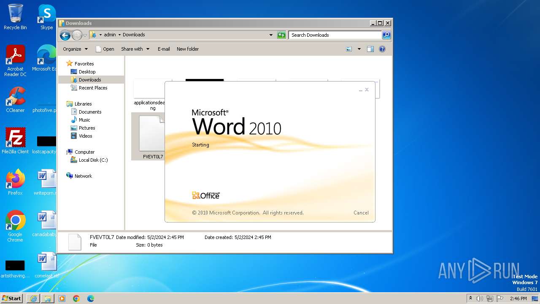Select Desktop under Favorites

click(x=87, y=72)
